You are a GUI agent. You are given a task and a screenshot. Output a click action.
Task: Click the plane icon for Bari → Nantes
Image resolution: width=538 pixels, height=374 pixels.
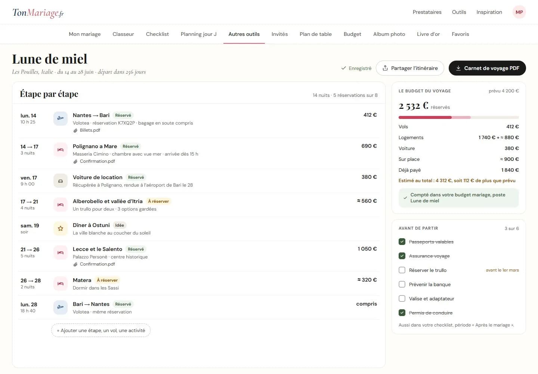(60, 307)
